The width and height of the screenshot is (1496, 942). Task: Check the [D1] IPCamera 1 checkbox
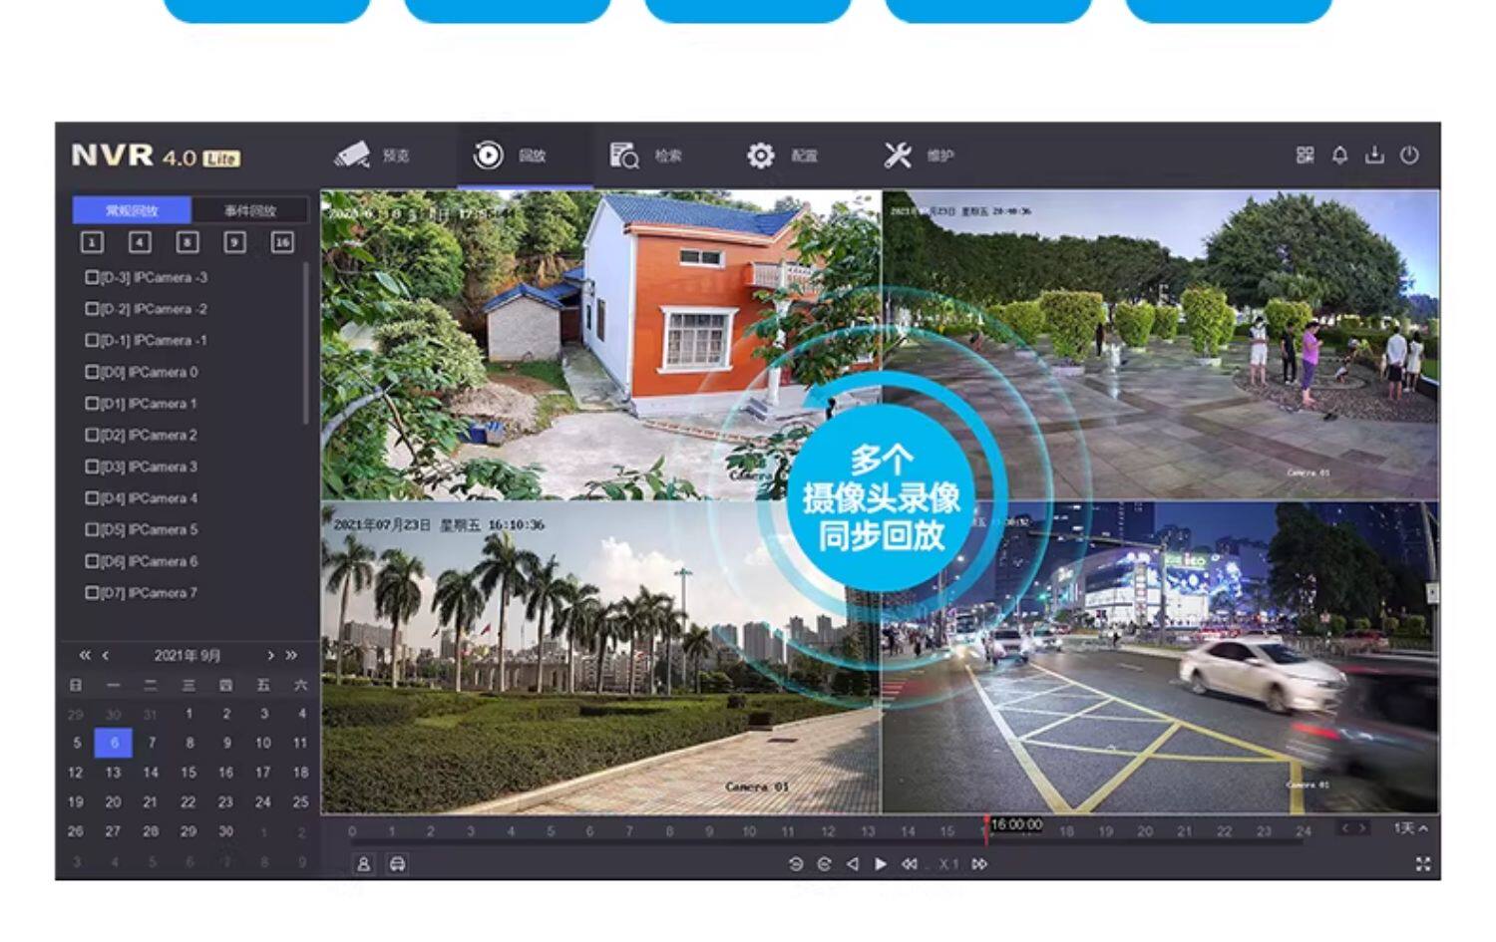92,404
